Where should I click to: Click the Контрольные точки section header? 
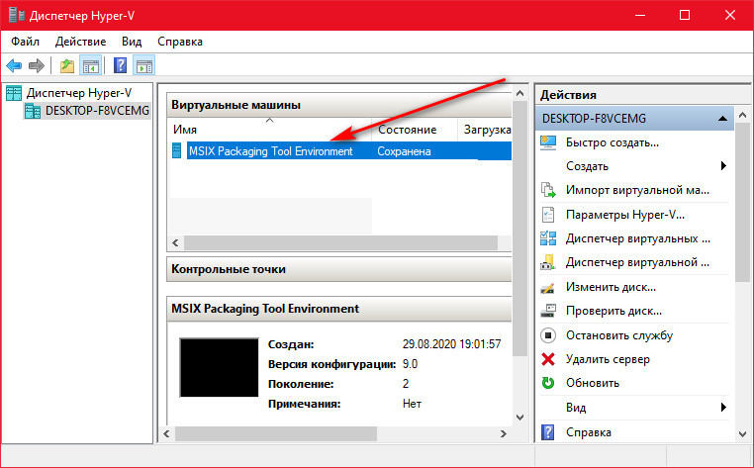coord(338,269)
